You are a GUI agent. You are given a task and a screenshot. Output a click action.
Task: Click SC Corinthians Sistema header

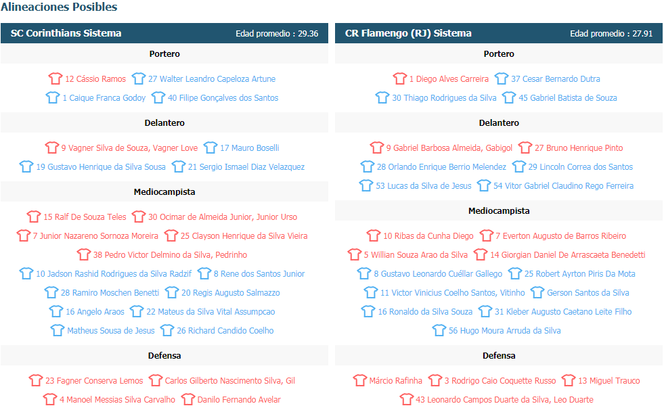(x=66, y=33)
